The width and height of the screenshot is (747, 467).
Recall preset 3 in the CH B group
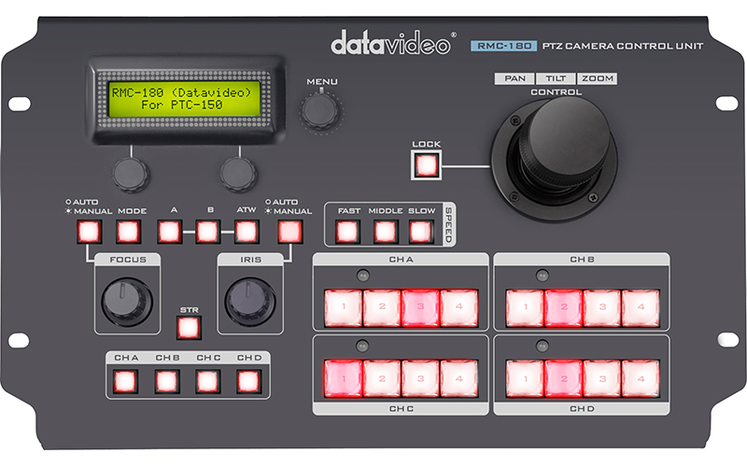coord(602,307)
